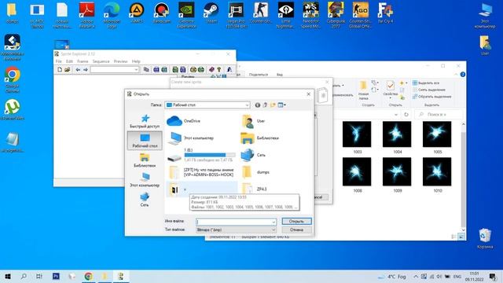
Task: Click the Открыть button
Action: [296, 222]
